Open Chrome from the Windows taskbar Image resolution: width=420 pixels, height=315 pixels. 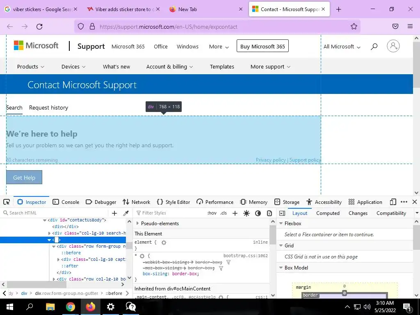coord(71,307)
